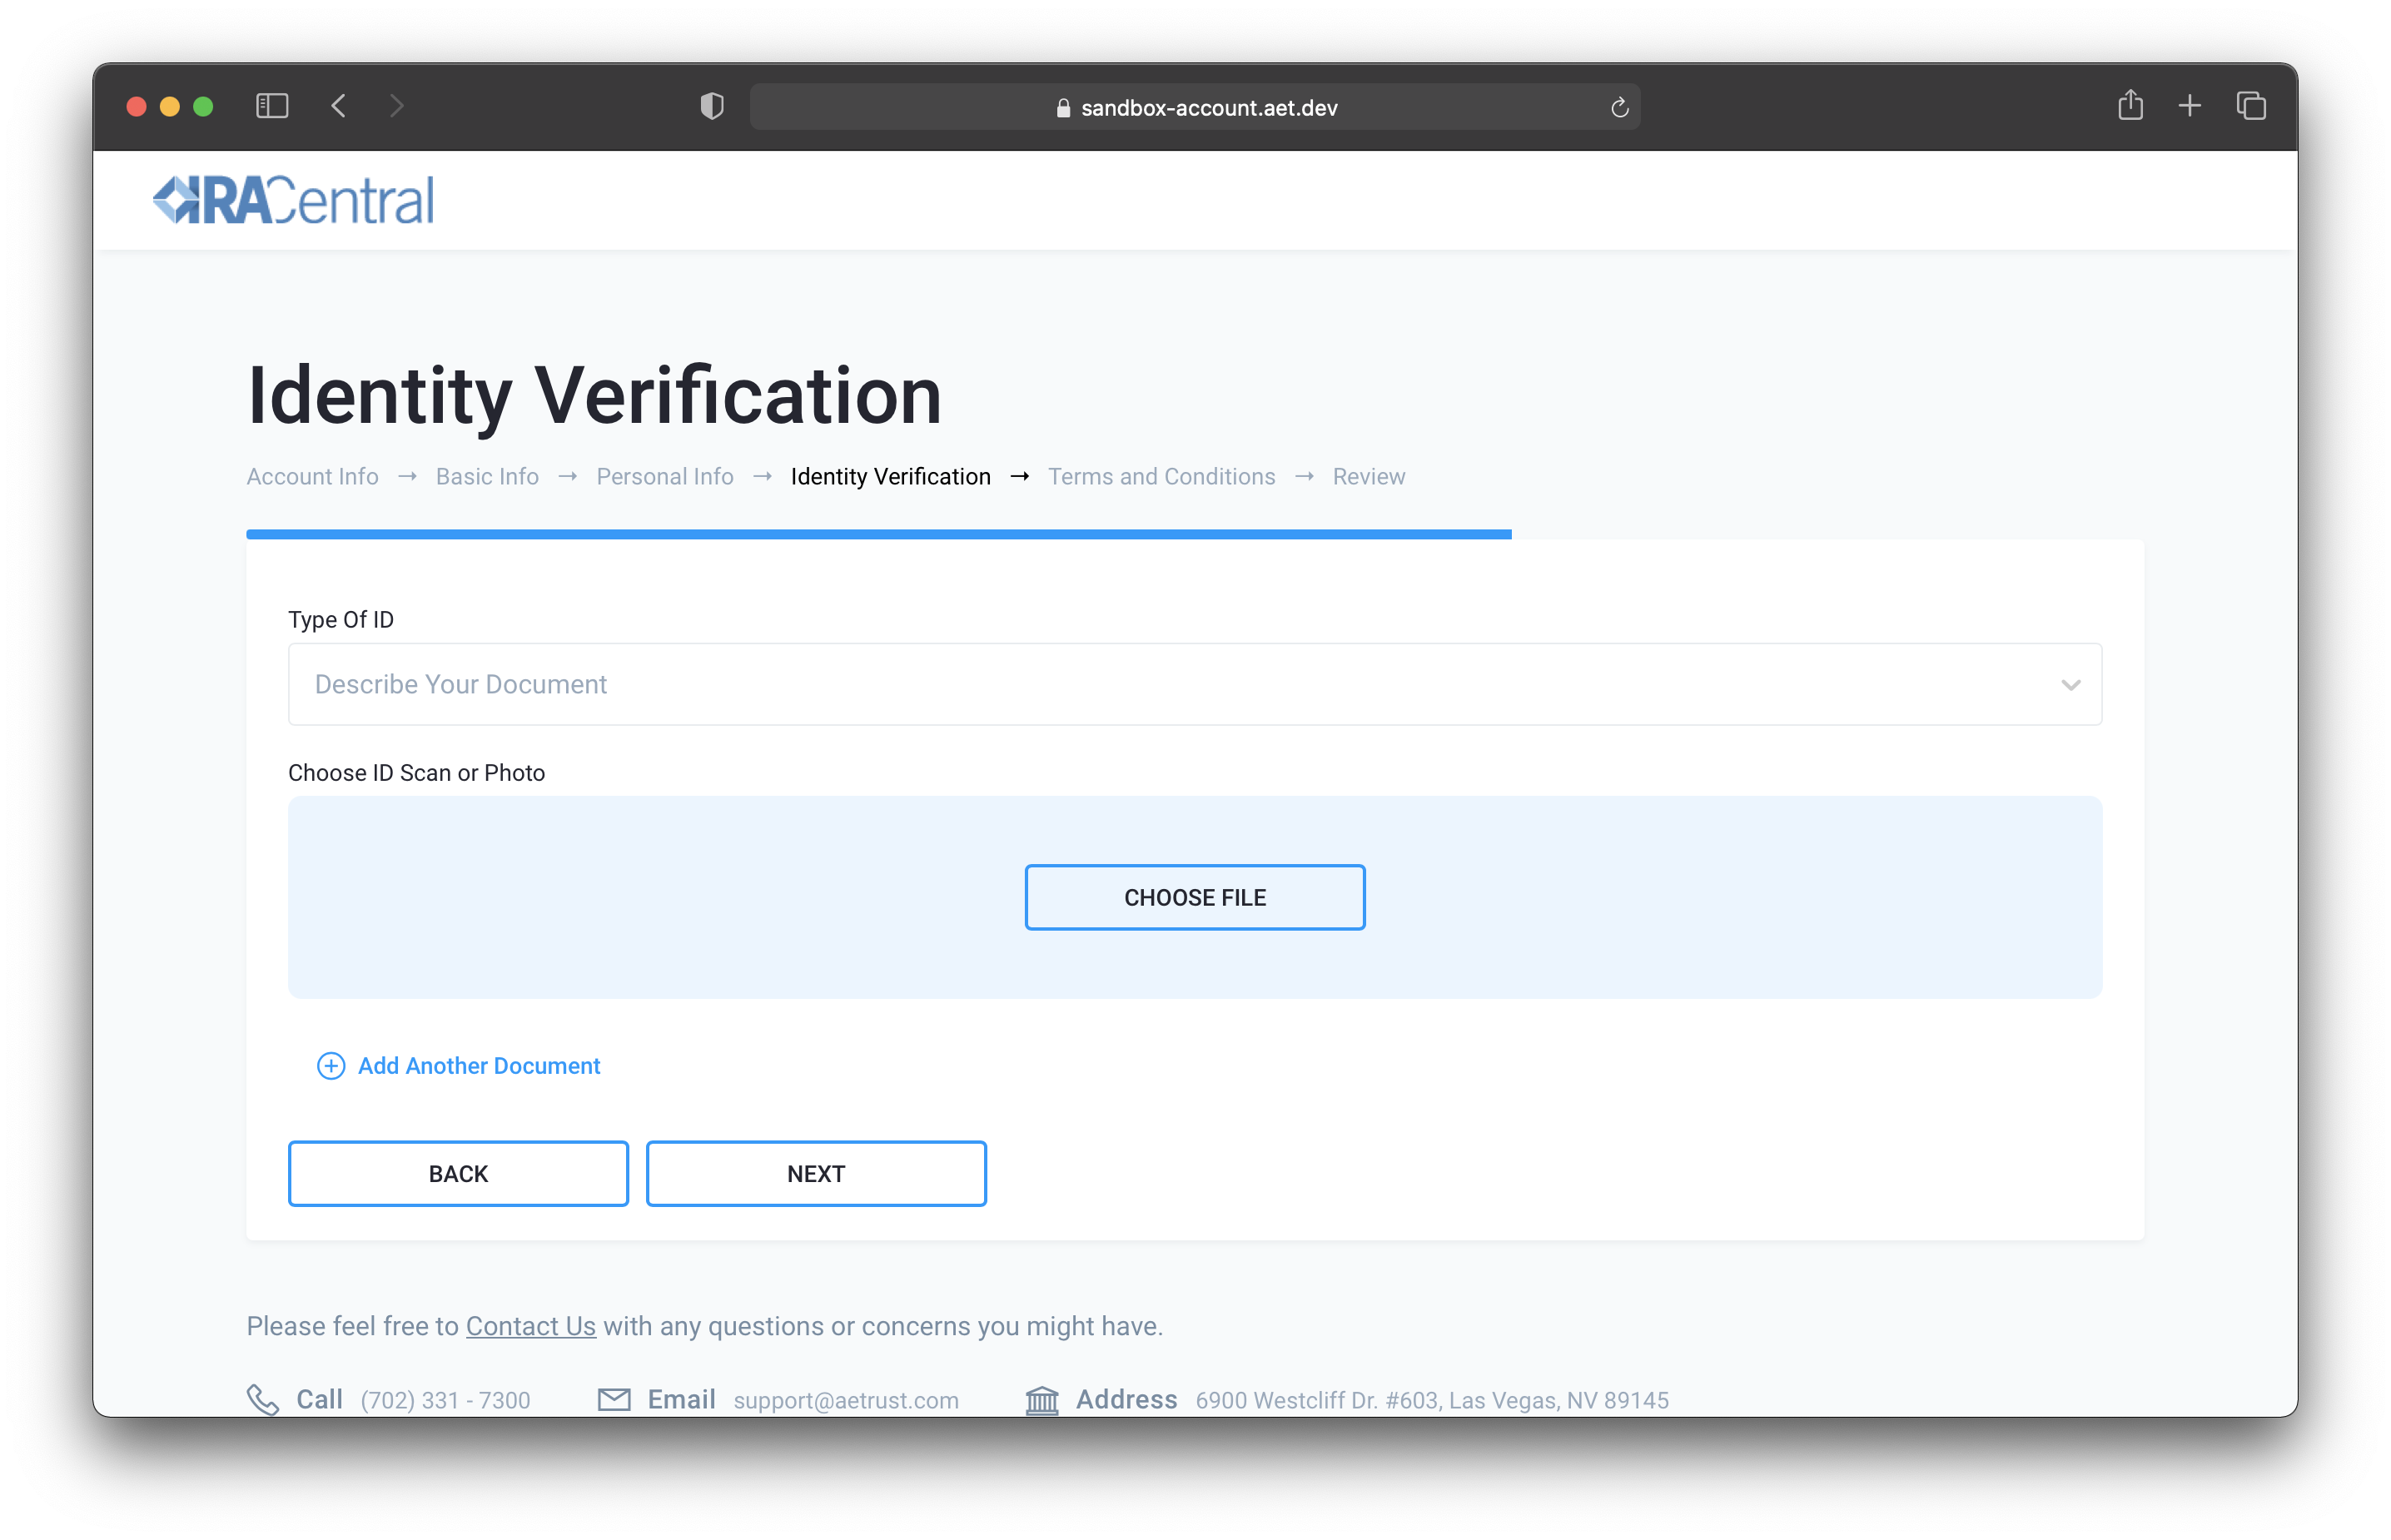The height and width of the screenshot is (1540, 2391).
Task: Click the Identity Verification page heading
Action: click(x=594, y=395)
